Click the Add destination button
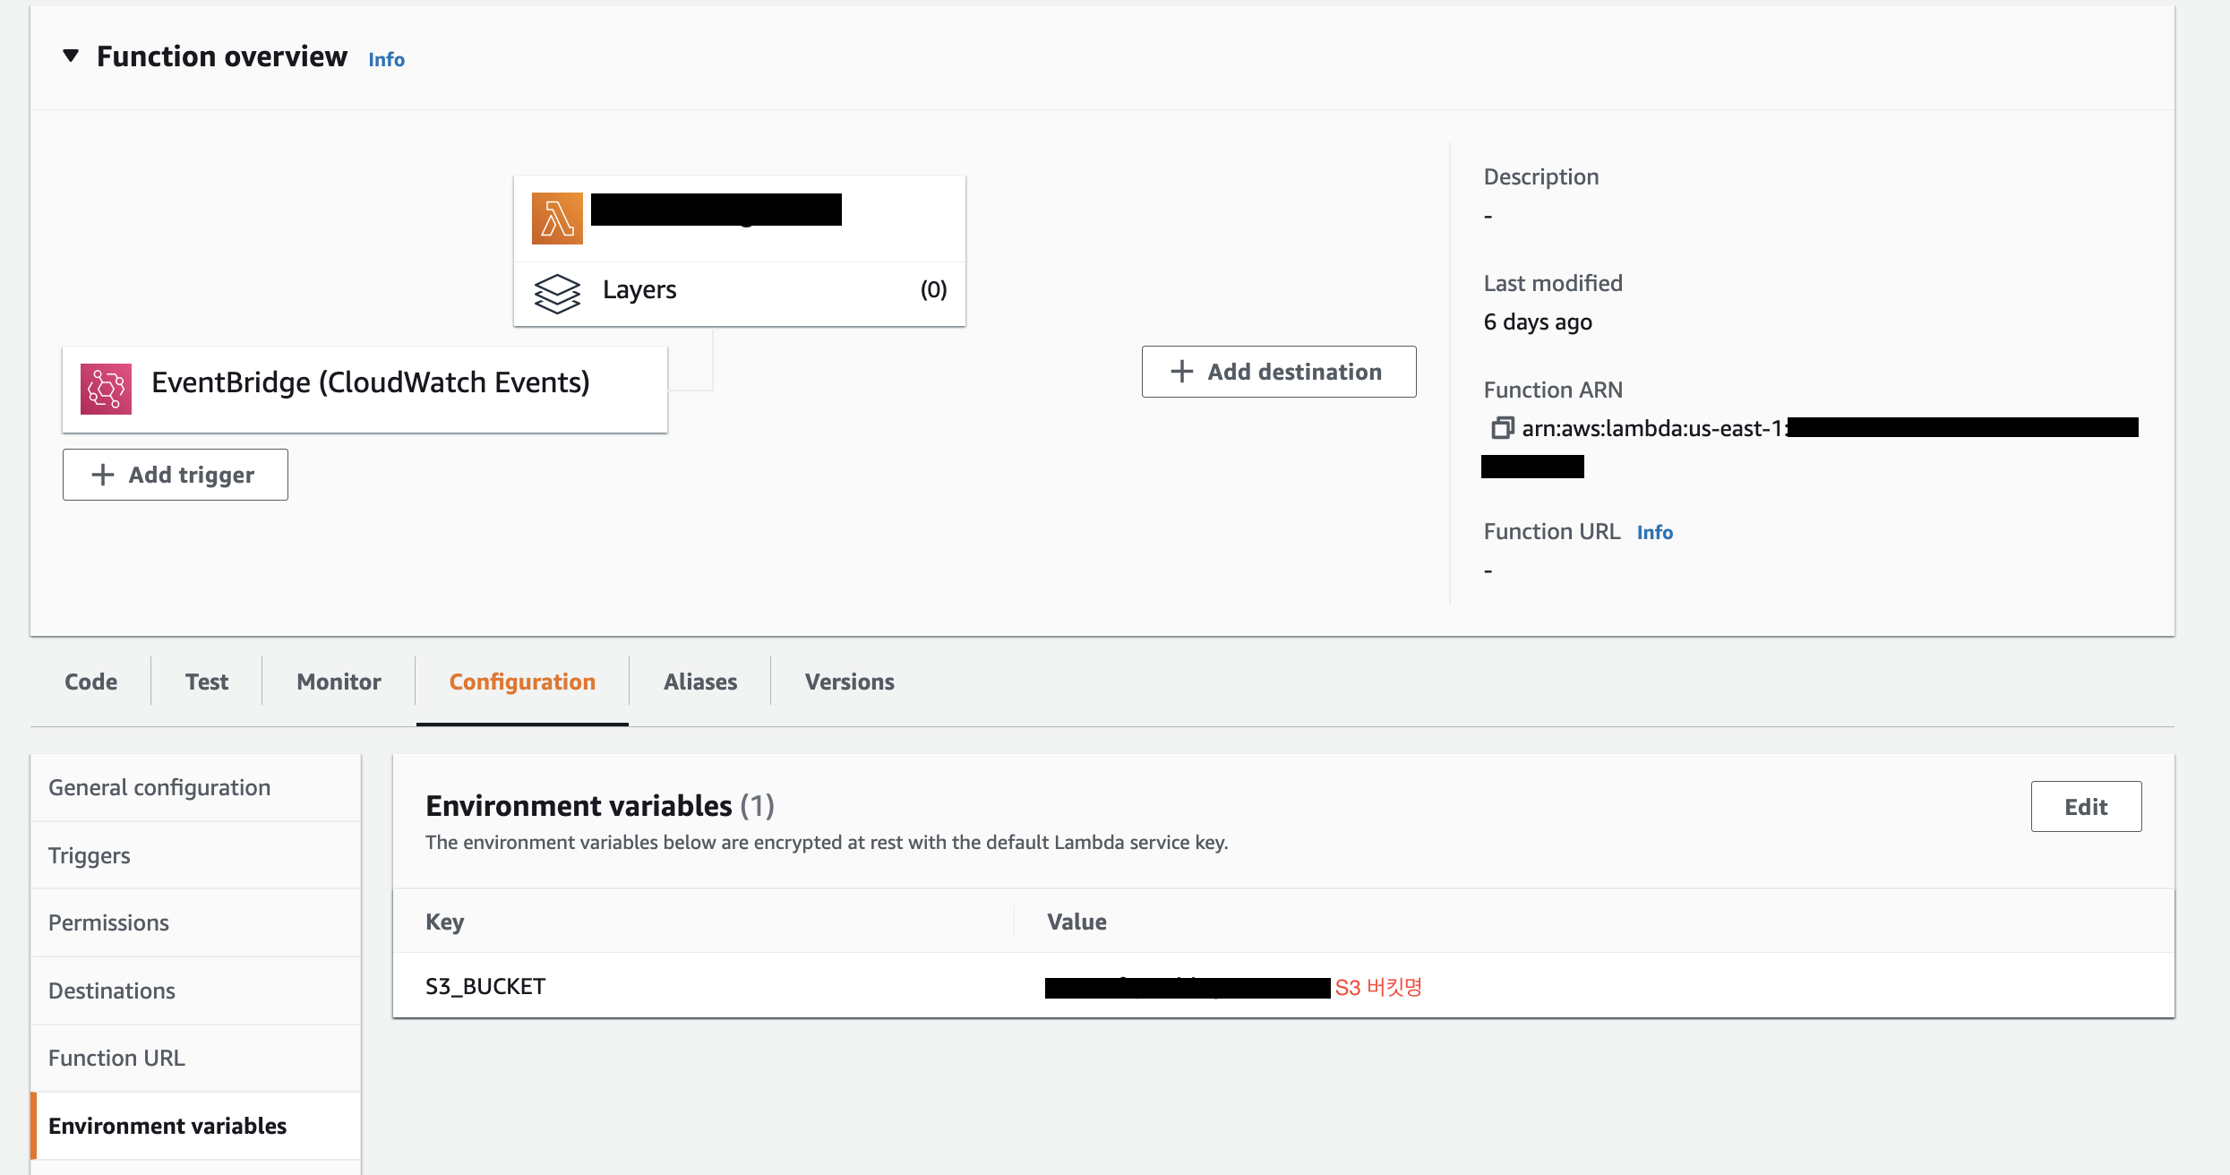2230x1175 pixels. (1278, 372)
